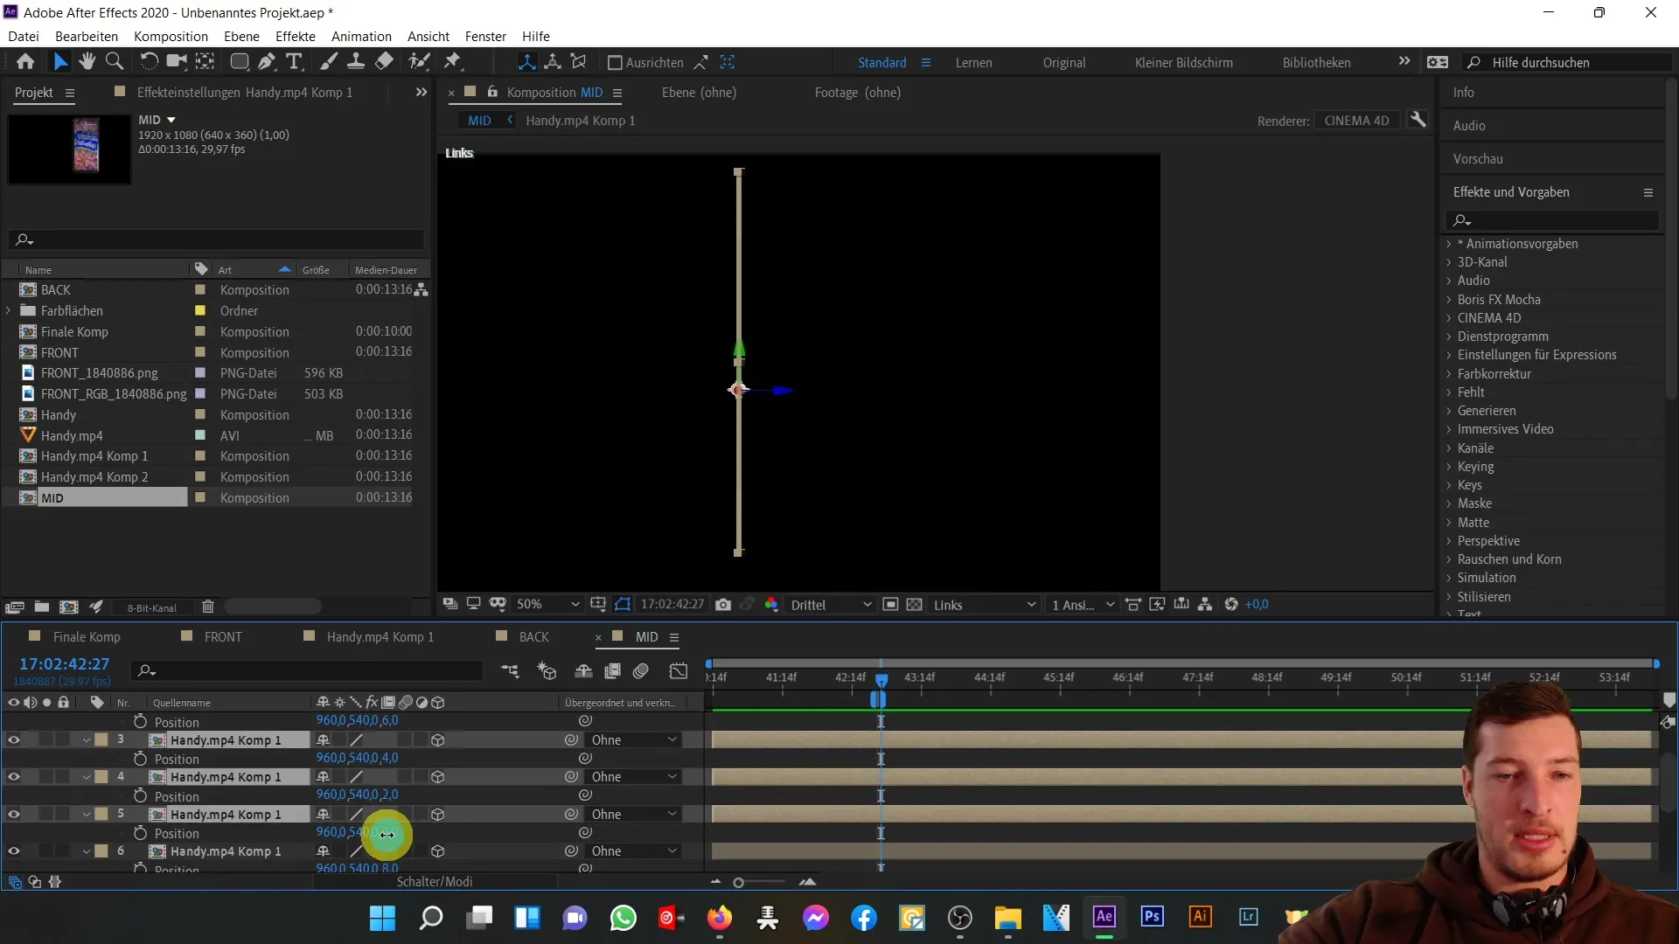Toggle visibility eye icon on layer 3
This screenshot has width=1679, height=944.
pos(14,739)
